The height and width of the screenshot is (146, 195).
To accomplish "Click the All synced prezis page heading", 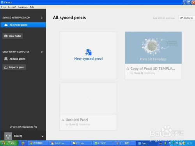I will (69, 18).
